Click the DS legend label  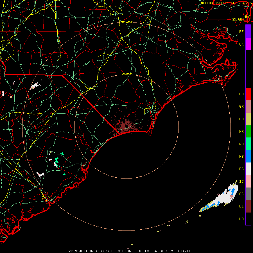[241, 169]
